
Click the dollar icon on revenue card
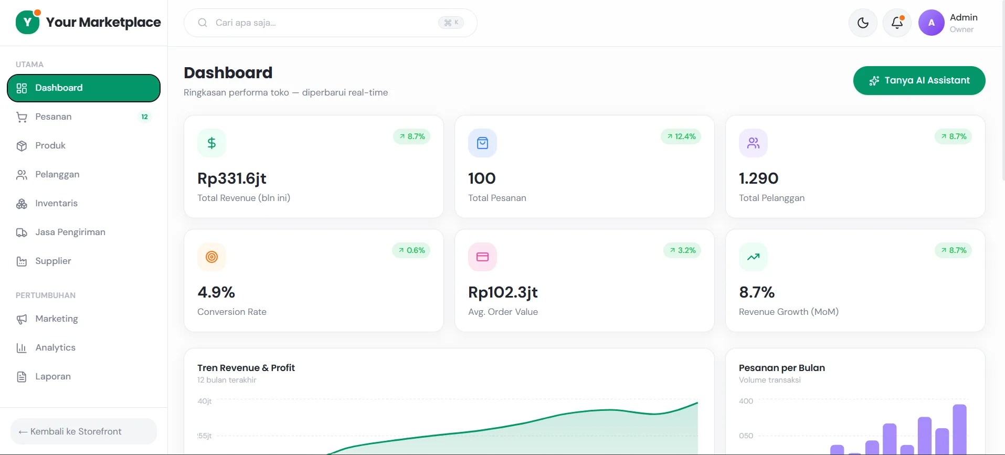tap(211, 143)
